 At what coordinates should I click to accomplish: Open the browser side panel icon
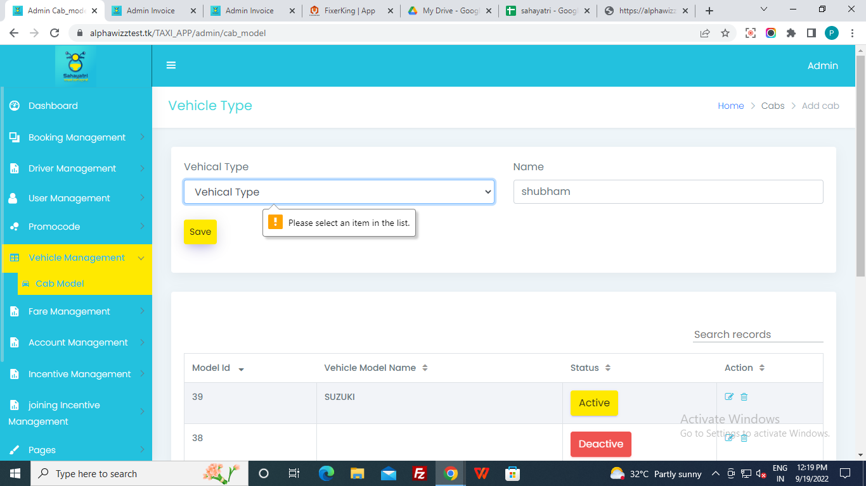point(811,33)
